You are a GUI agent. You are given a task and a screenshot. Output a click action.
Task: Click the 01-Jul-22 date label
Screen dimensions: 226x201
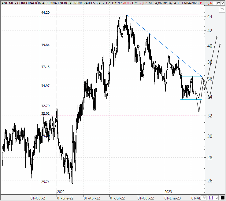pyautogui.click(x=117, y=198)
